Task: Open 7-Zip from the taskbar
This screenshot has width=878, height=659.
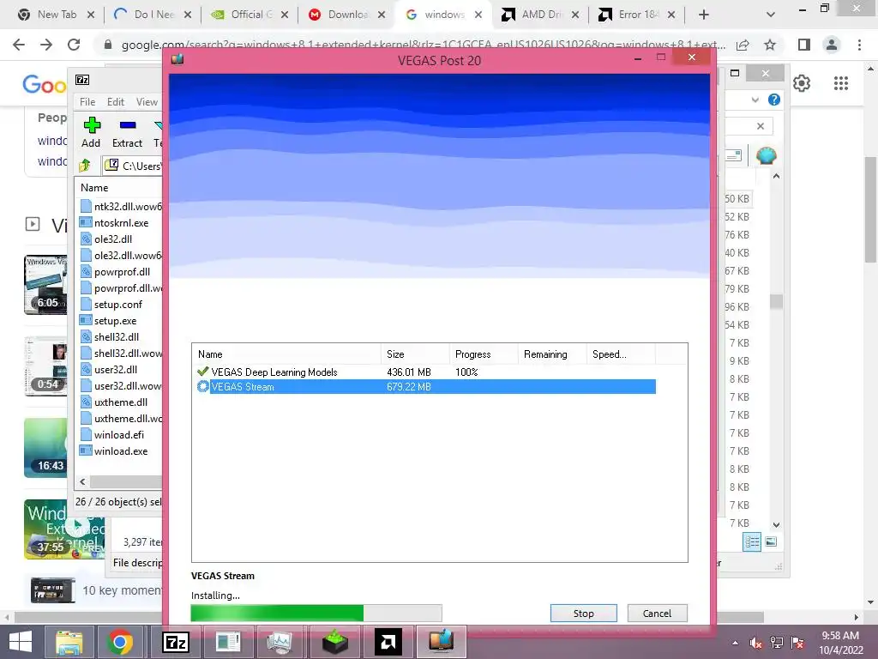Action: (x=175, y=642)
